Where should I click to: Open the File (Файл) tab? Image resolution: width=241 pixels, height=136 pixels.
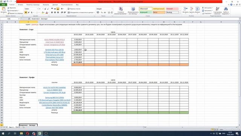(3, 5)
